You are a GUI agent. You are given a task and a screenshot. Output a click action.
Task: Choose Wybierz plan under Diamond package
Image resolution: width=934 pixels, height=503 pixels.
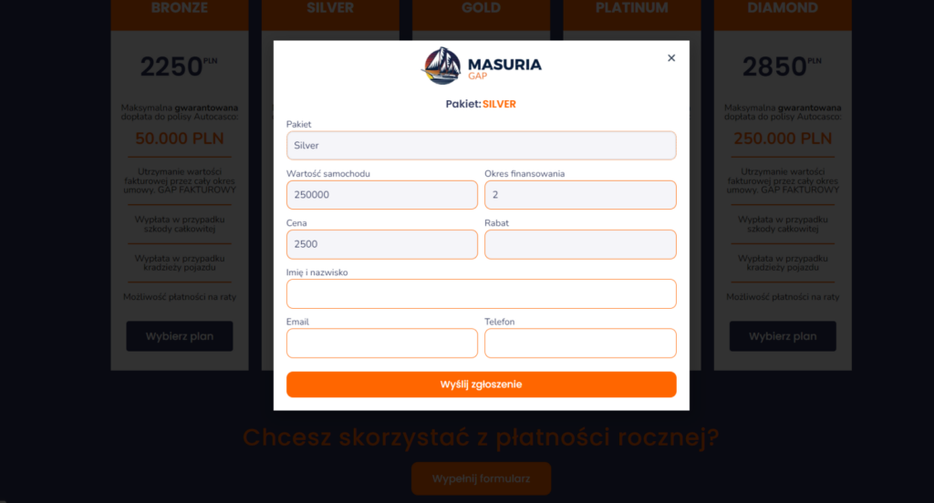coord(783,336)
